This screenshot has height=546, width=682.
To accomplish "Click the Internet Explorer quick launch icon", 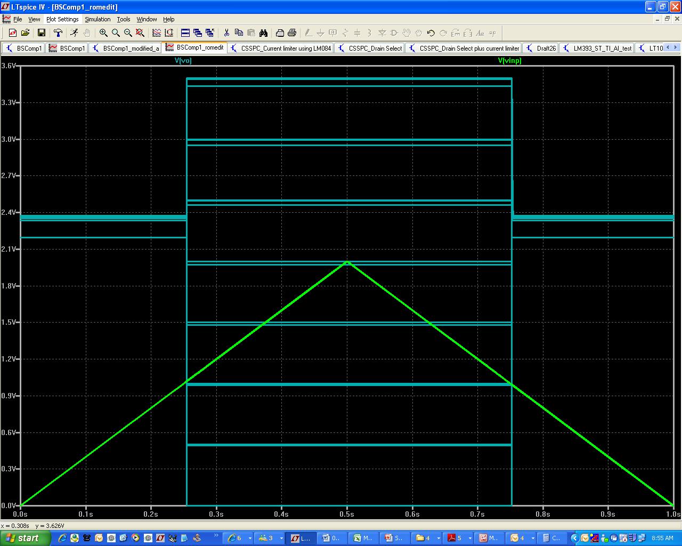I will pyautogui.click(x=62, y=538).
